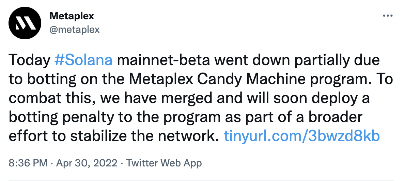Screen dimensions: 404x181
Task: Click the Metaplex display name
Action: (72, 16)
